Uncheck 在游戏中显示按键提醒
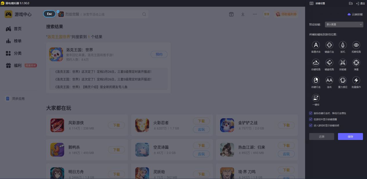This screenshot has height=179, width=367. [x=310, y=120]
